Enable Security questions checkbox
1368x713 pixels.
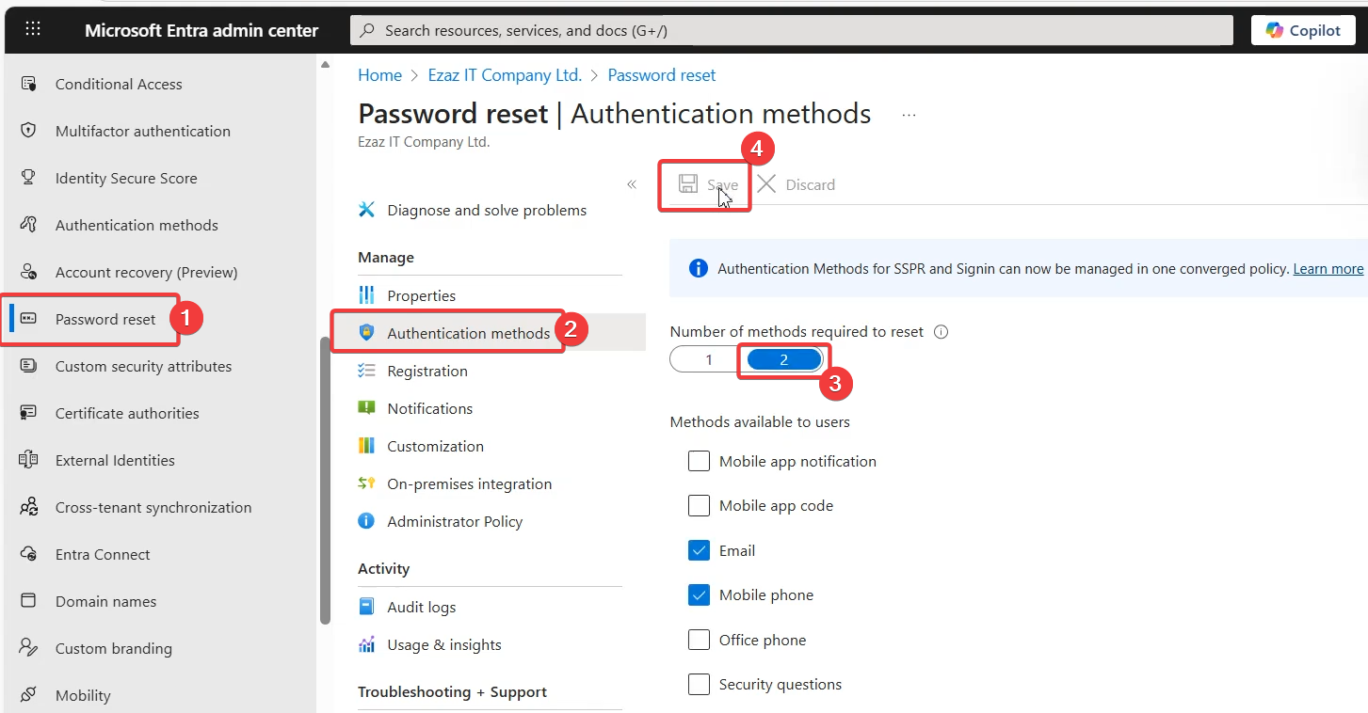699,684
